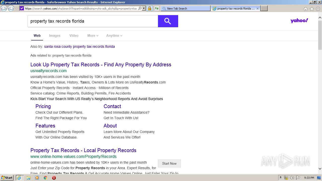
Task: Click 'Kick-Start Your Search With US Realty's' line
Action: click(97, 99)
